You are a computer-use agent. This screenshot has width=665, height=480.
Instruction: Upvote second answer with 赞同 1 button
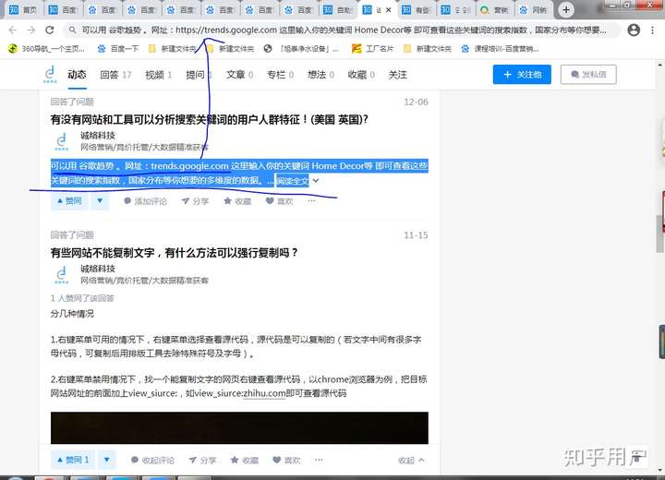[73, 460]
